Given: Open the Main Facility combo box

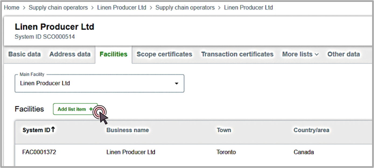Looking at the screenshot, I should pyautogui.click(x=99, y=83).
